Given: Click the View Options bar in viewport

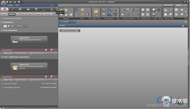Looking at the screenshot, I should point(70,31).
